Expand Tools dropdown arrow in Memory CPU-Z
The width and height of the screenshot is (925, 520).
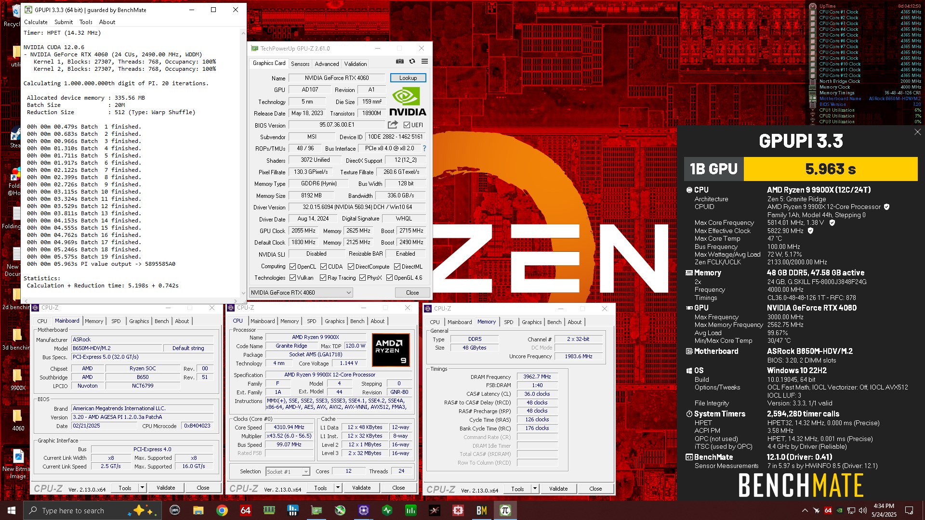535,489
